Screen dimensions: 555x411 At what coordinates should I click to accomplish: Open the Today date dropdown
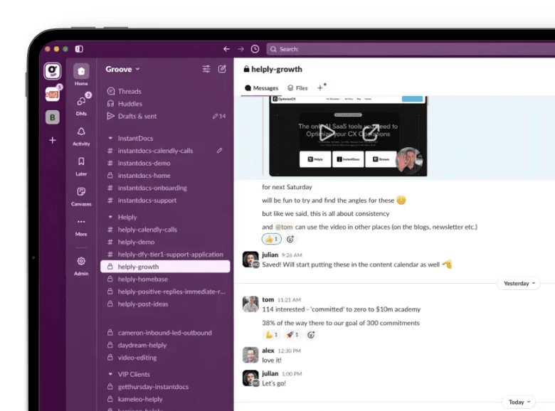[519, 402]
